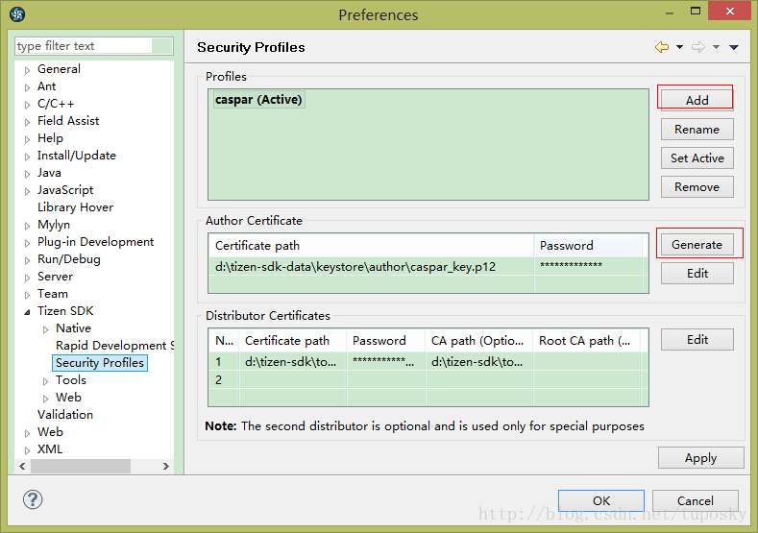Expand the C/C++ tree node

click(x=28, y=105)
